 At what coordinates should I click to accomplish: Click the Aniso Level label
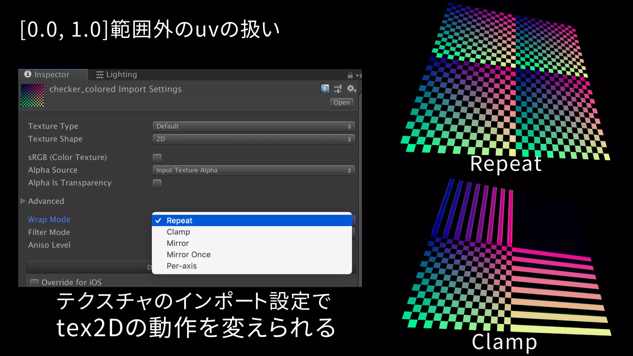point(49,245)
